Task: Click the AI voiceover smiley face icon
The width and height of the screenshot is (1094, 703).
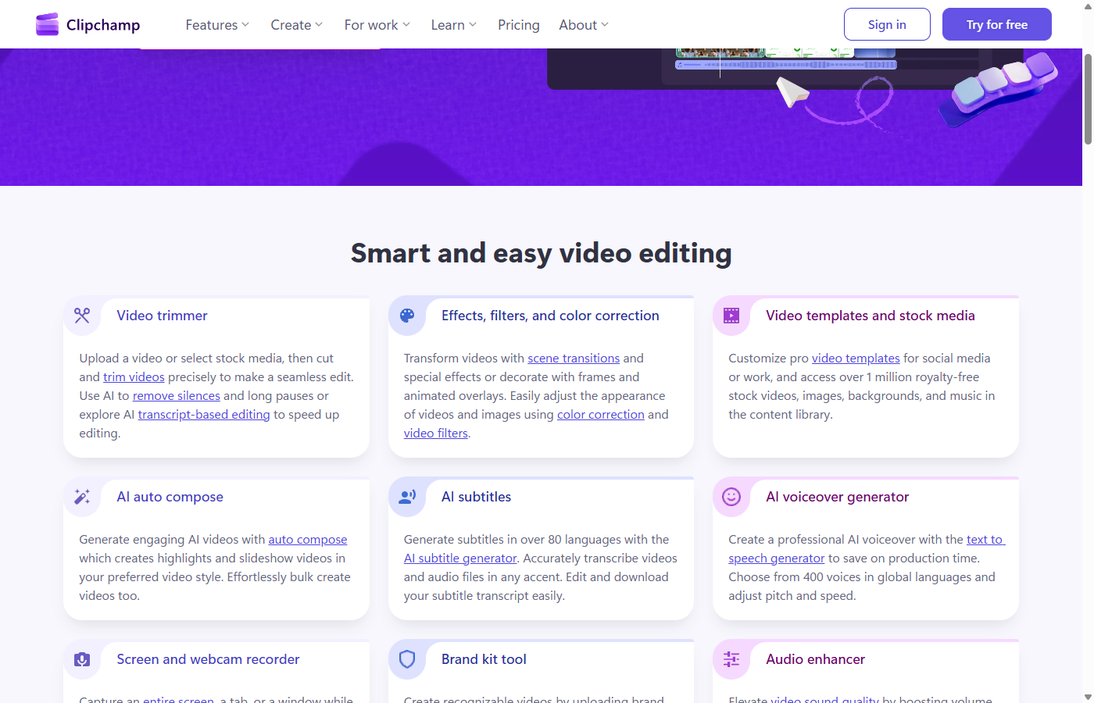Action: pos(731,497)
